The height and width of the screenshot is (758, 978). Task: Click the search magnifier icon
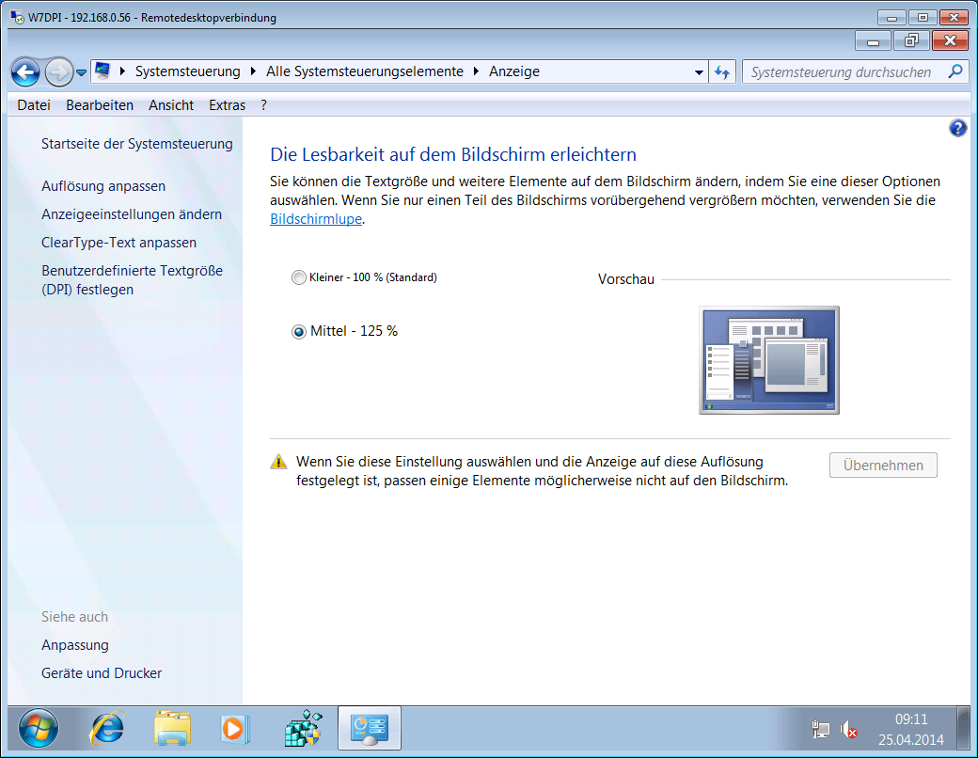(954, 71)
